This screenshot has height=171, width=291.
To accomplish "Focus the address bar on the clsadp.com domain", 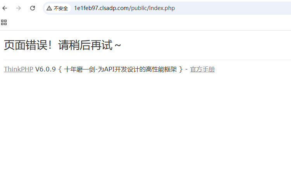I will point(115,8).
